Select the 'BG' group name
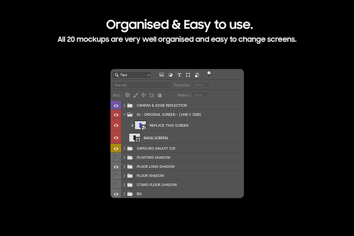354x236 pixels. pyautogui.click(x=139, y=194)
